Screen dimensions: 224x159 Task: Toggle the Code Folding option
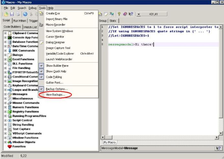[54, 77]
